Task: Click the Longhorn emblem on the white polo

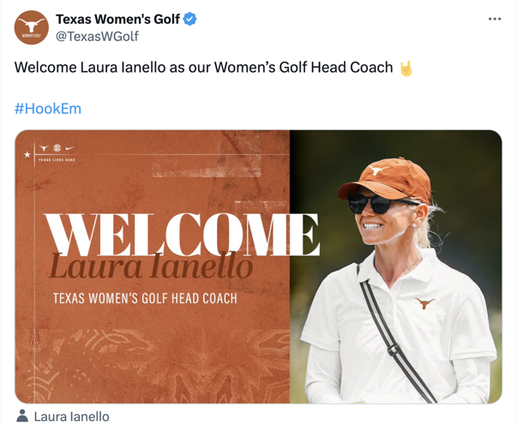Action: 425,303
